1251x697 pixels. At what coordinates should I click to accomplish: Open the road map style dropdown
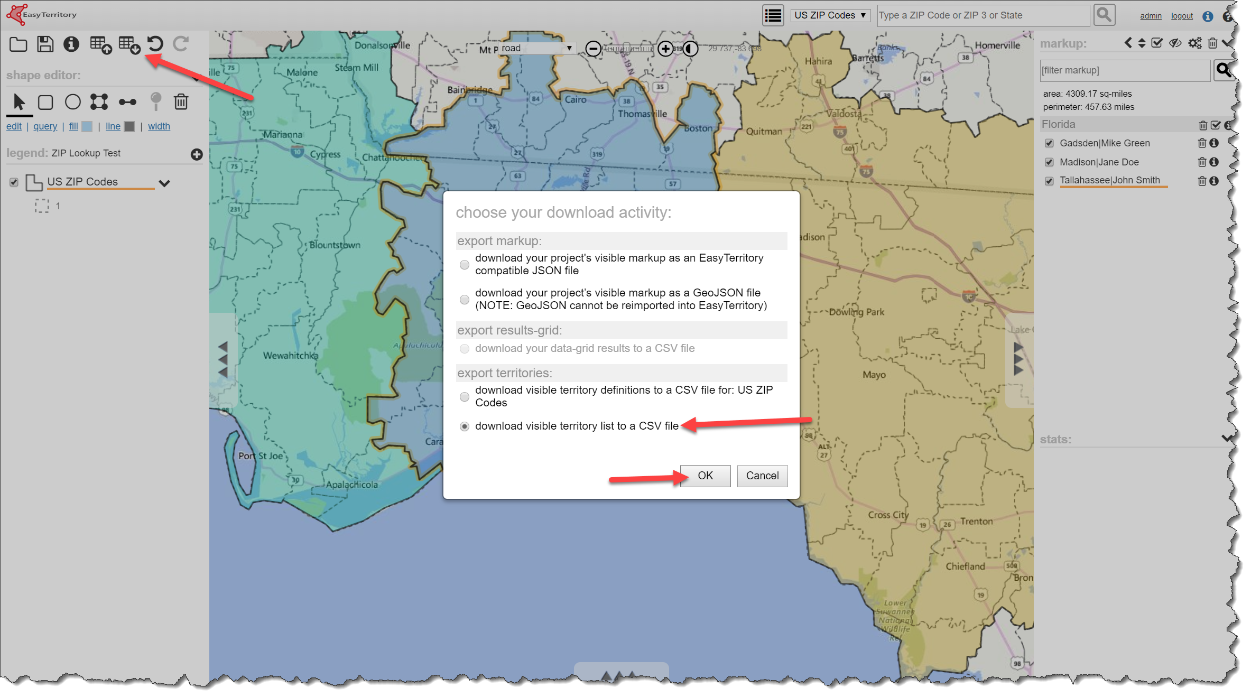point(536,48)
